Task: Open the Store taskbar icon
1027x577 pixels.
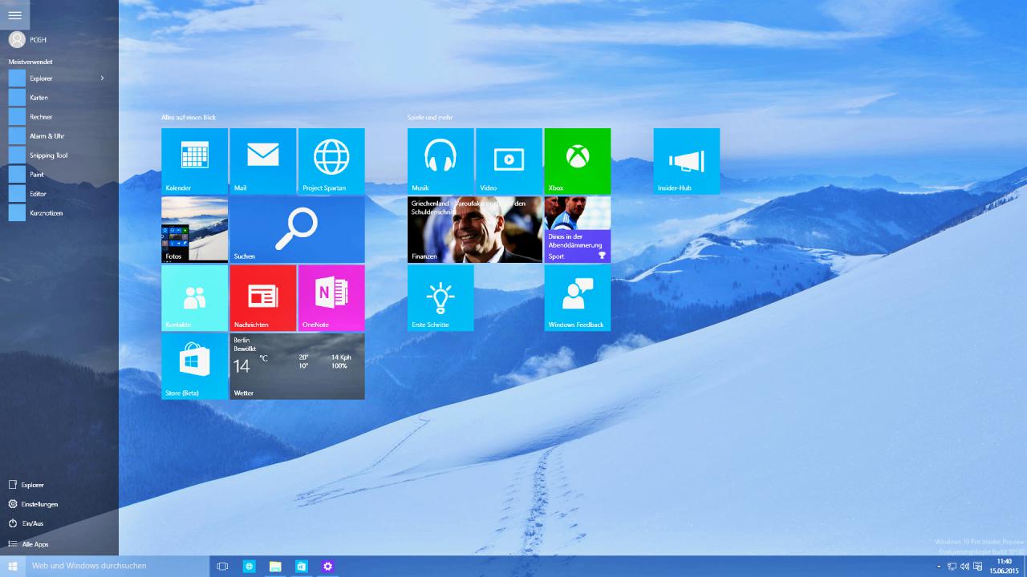Action: 301,567
